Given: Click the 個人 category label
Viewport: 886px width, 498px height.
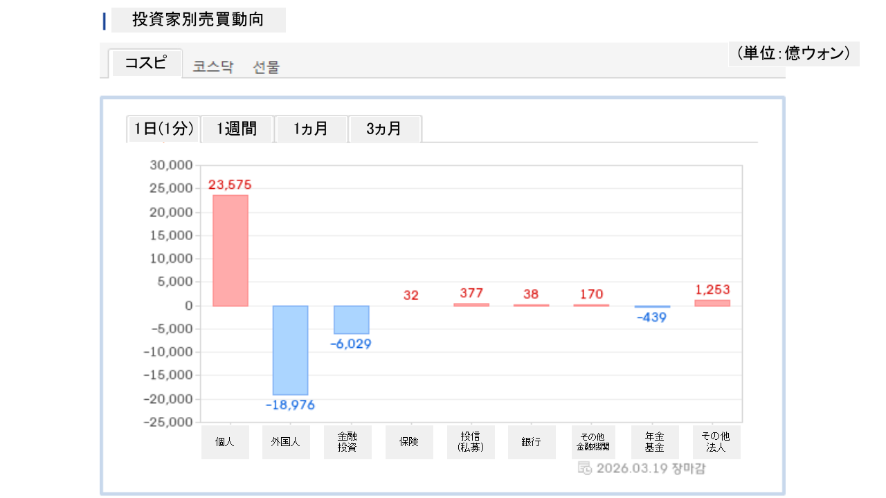Looking at the screenshot, I should click(225, 442).
